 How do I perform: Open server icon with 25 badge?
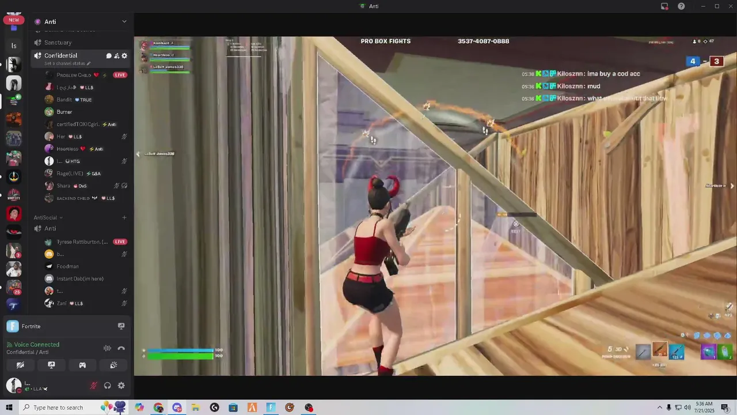[14, 287]
